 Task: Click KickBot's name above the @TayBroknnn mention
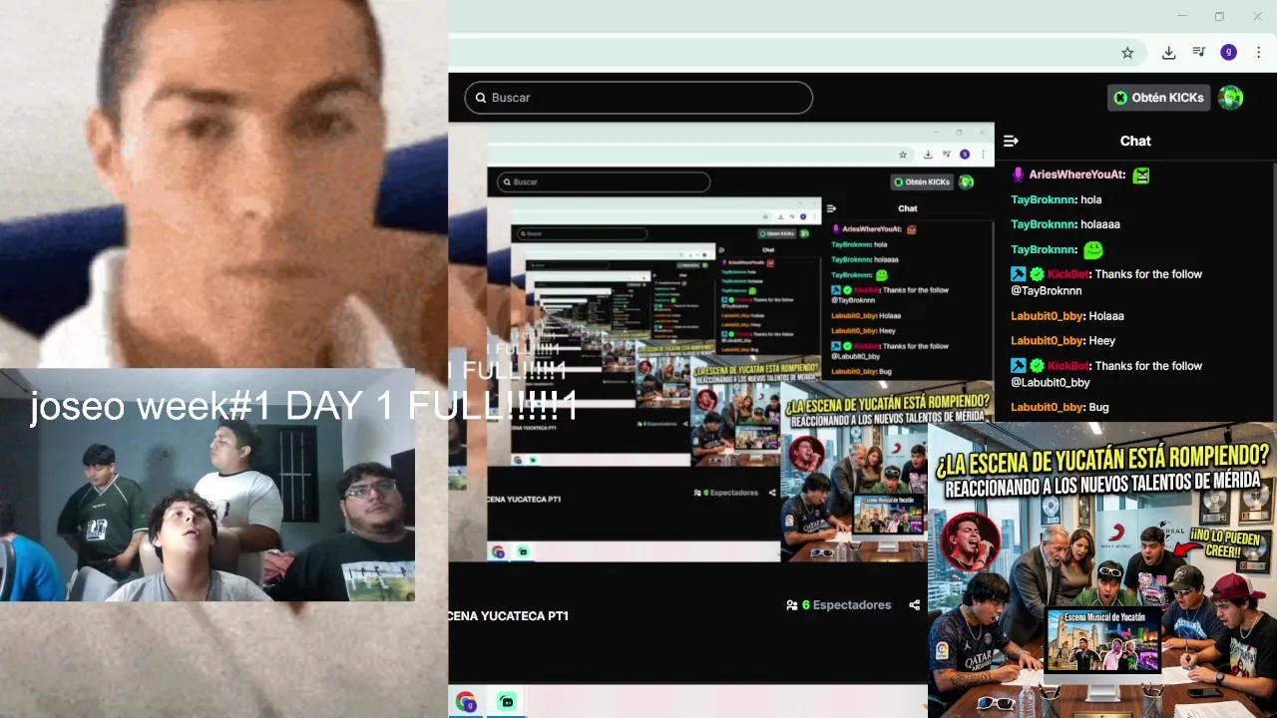[x=1068, y=274]
